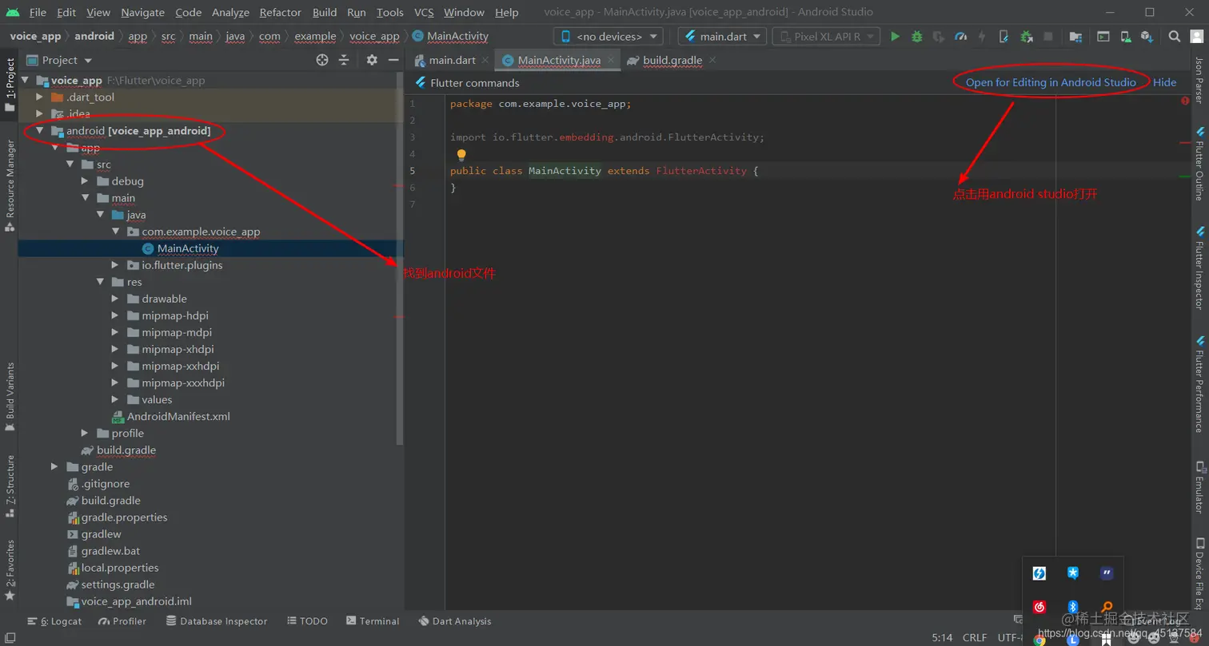Image resolution: width=1209 pixels, height=646 pixels.
Task: Open Search Everywhere magnifier icon
Action: pyautogui.click(x=1174, y=36)
